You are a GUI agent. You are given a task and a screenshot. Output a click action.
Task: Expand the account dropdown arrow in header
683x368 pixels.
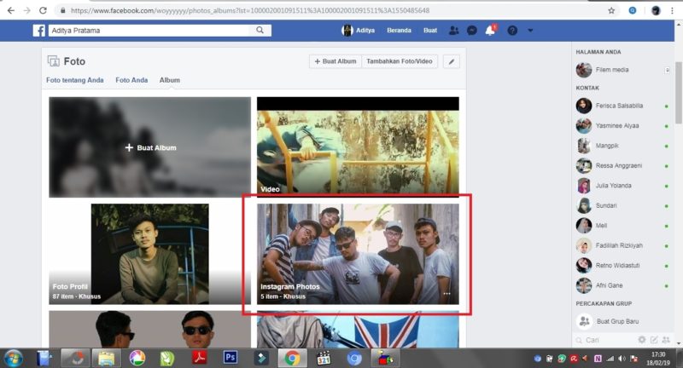tap(530, 31)
